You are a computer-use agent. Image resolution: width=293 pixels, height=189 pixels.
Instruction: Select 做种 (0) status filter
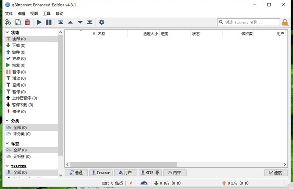click(x=31, y=52)
